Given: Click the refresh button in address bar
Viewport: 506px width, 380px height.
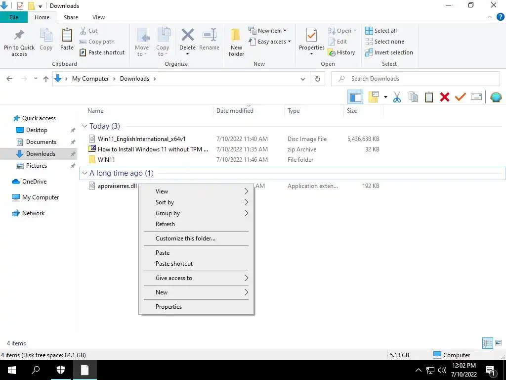Looking at the screenshot, I should 318,79.
